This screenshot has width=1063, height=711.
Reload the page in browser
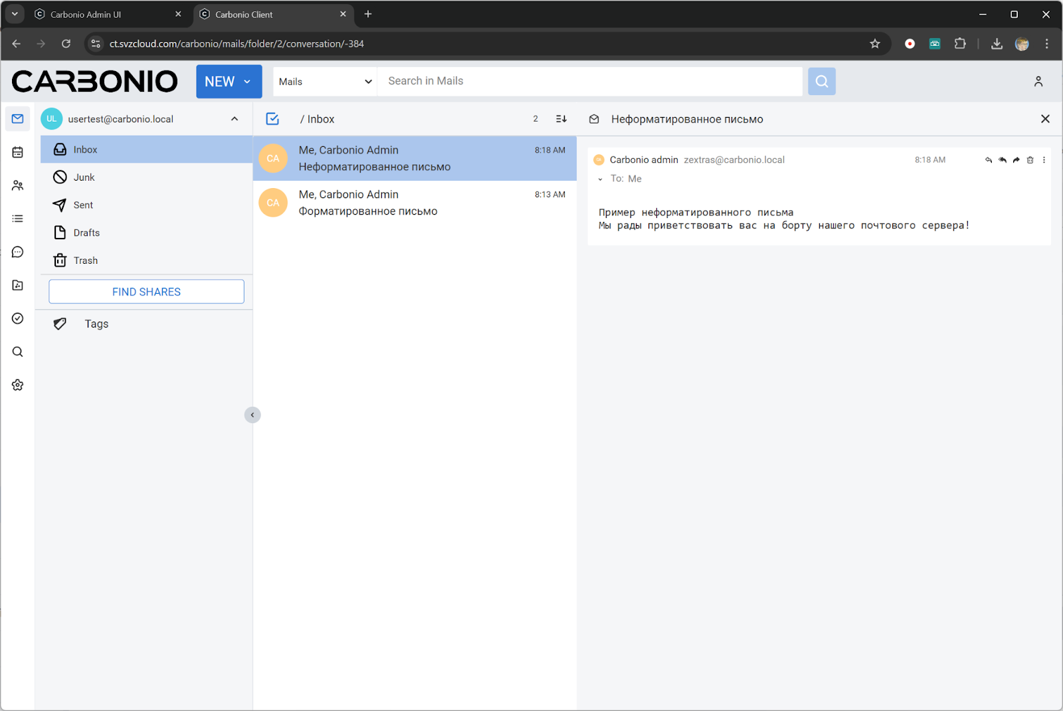(x=66, y=44)
